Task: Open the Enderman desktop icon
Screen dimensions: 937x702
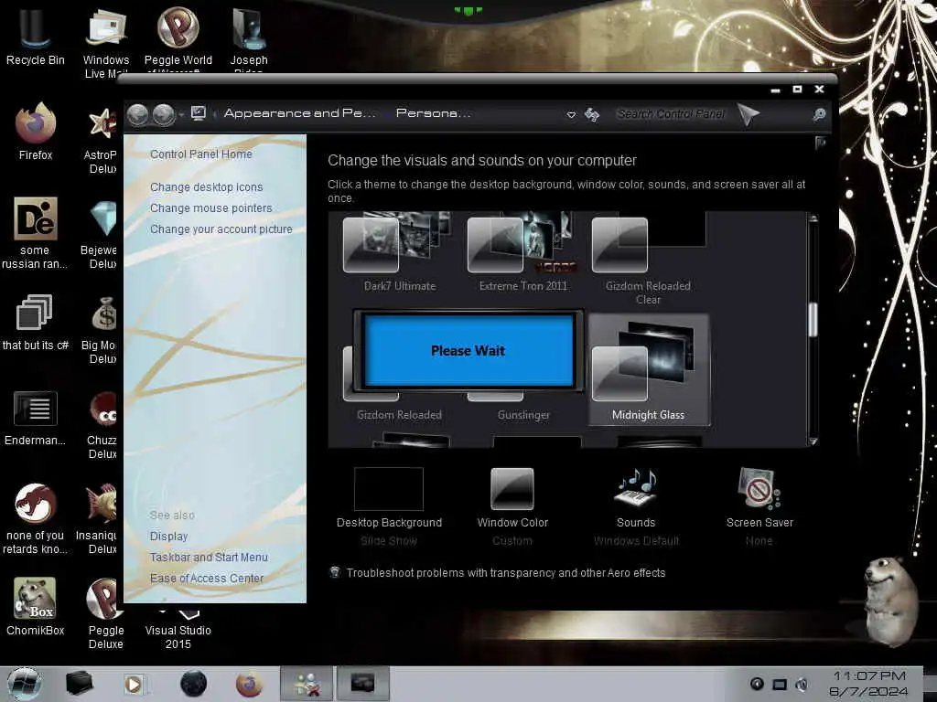Action: (36, 418)
